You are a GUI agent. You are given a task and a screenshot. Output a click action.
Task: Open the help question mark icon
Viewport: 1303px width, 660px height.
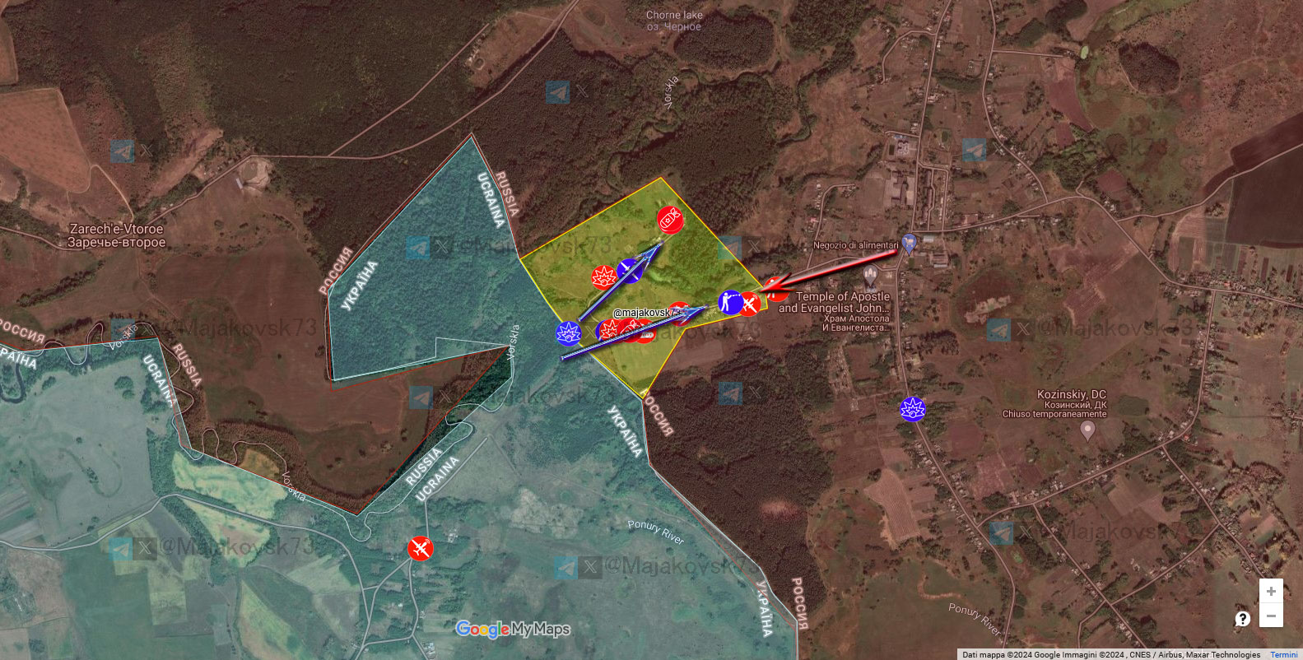(1242, 619)
